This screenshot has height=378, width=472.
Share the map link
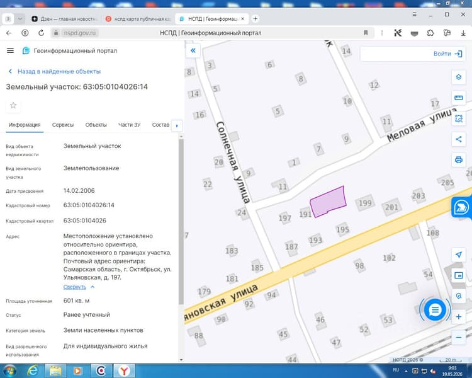pos(458,139)
